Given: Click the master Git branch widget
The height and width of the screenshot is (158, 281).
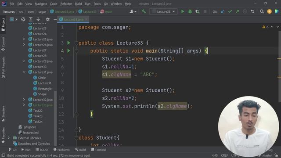Looking at the screenshot, I should point(265,155).
